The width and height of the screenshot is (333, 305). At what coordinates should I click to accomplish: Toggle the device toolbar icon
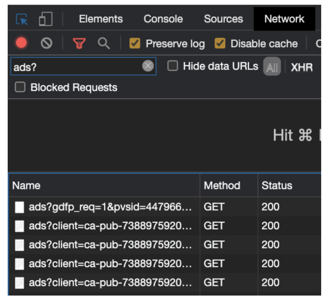point(46,19)
